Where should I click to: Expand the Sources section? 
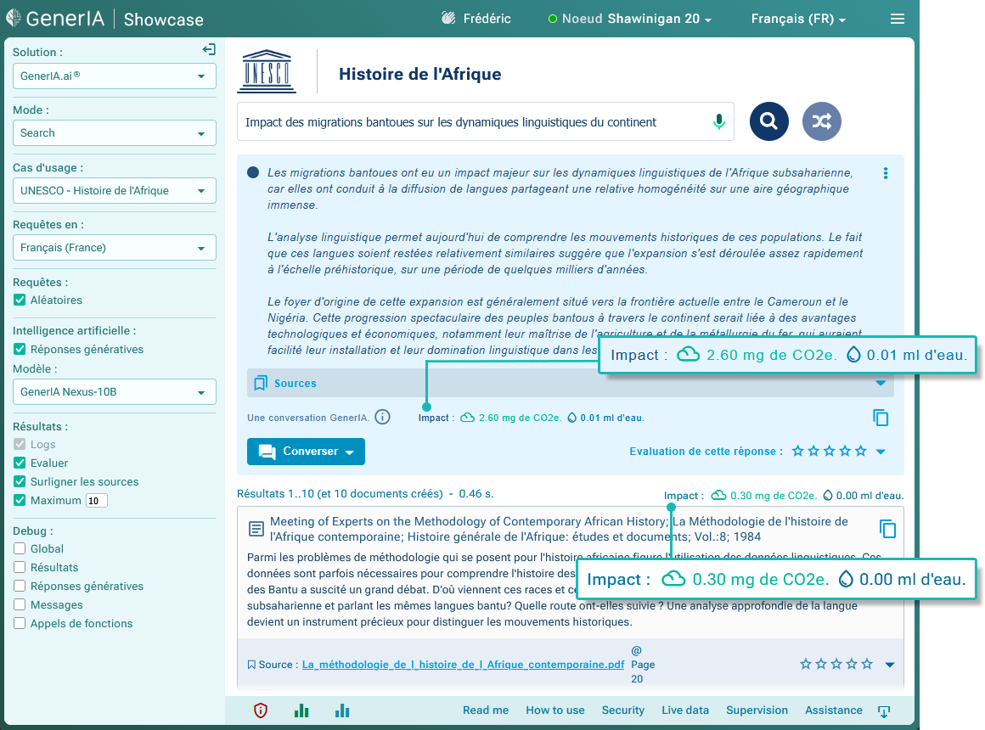pyautogui.click(x=571, y=383)
